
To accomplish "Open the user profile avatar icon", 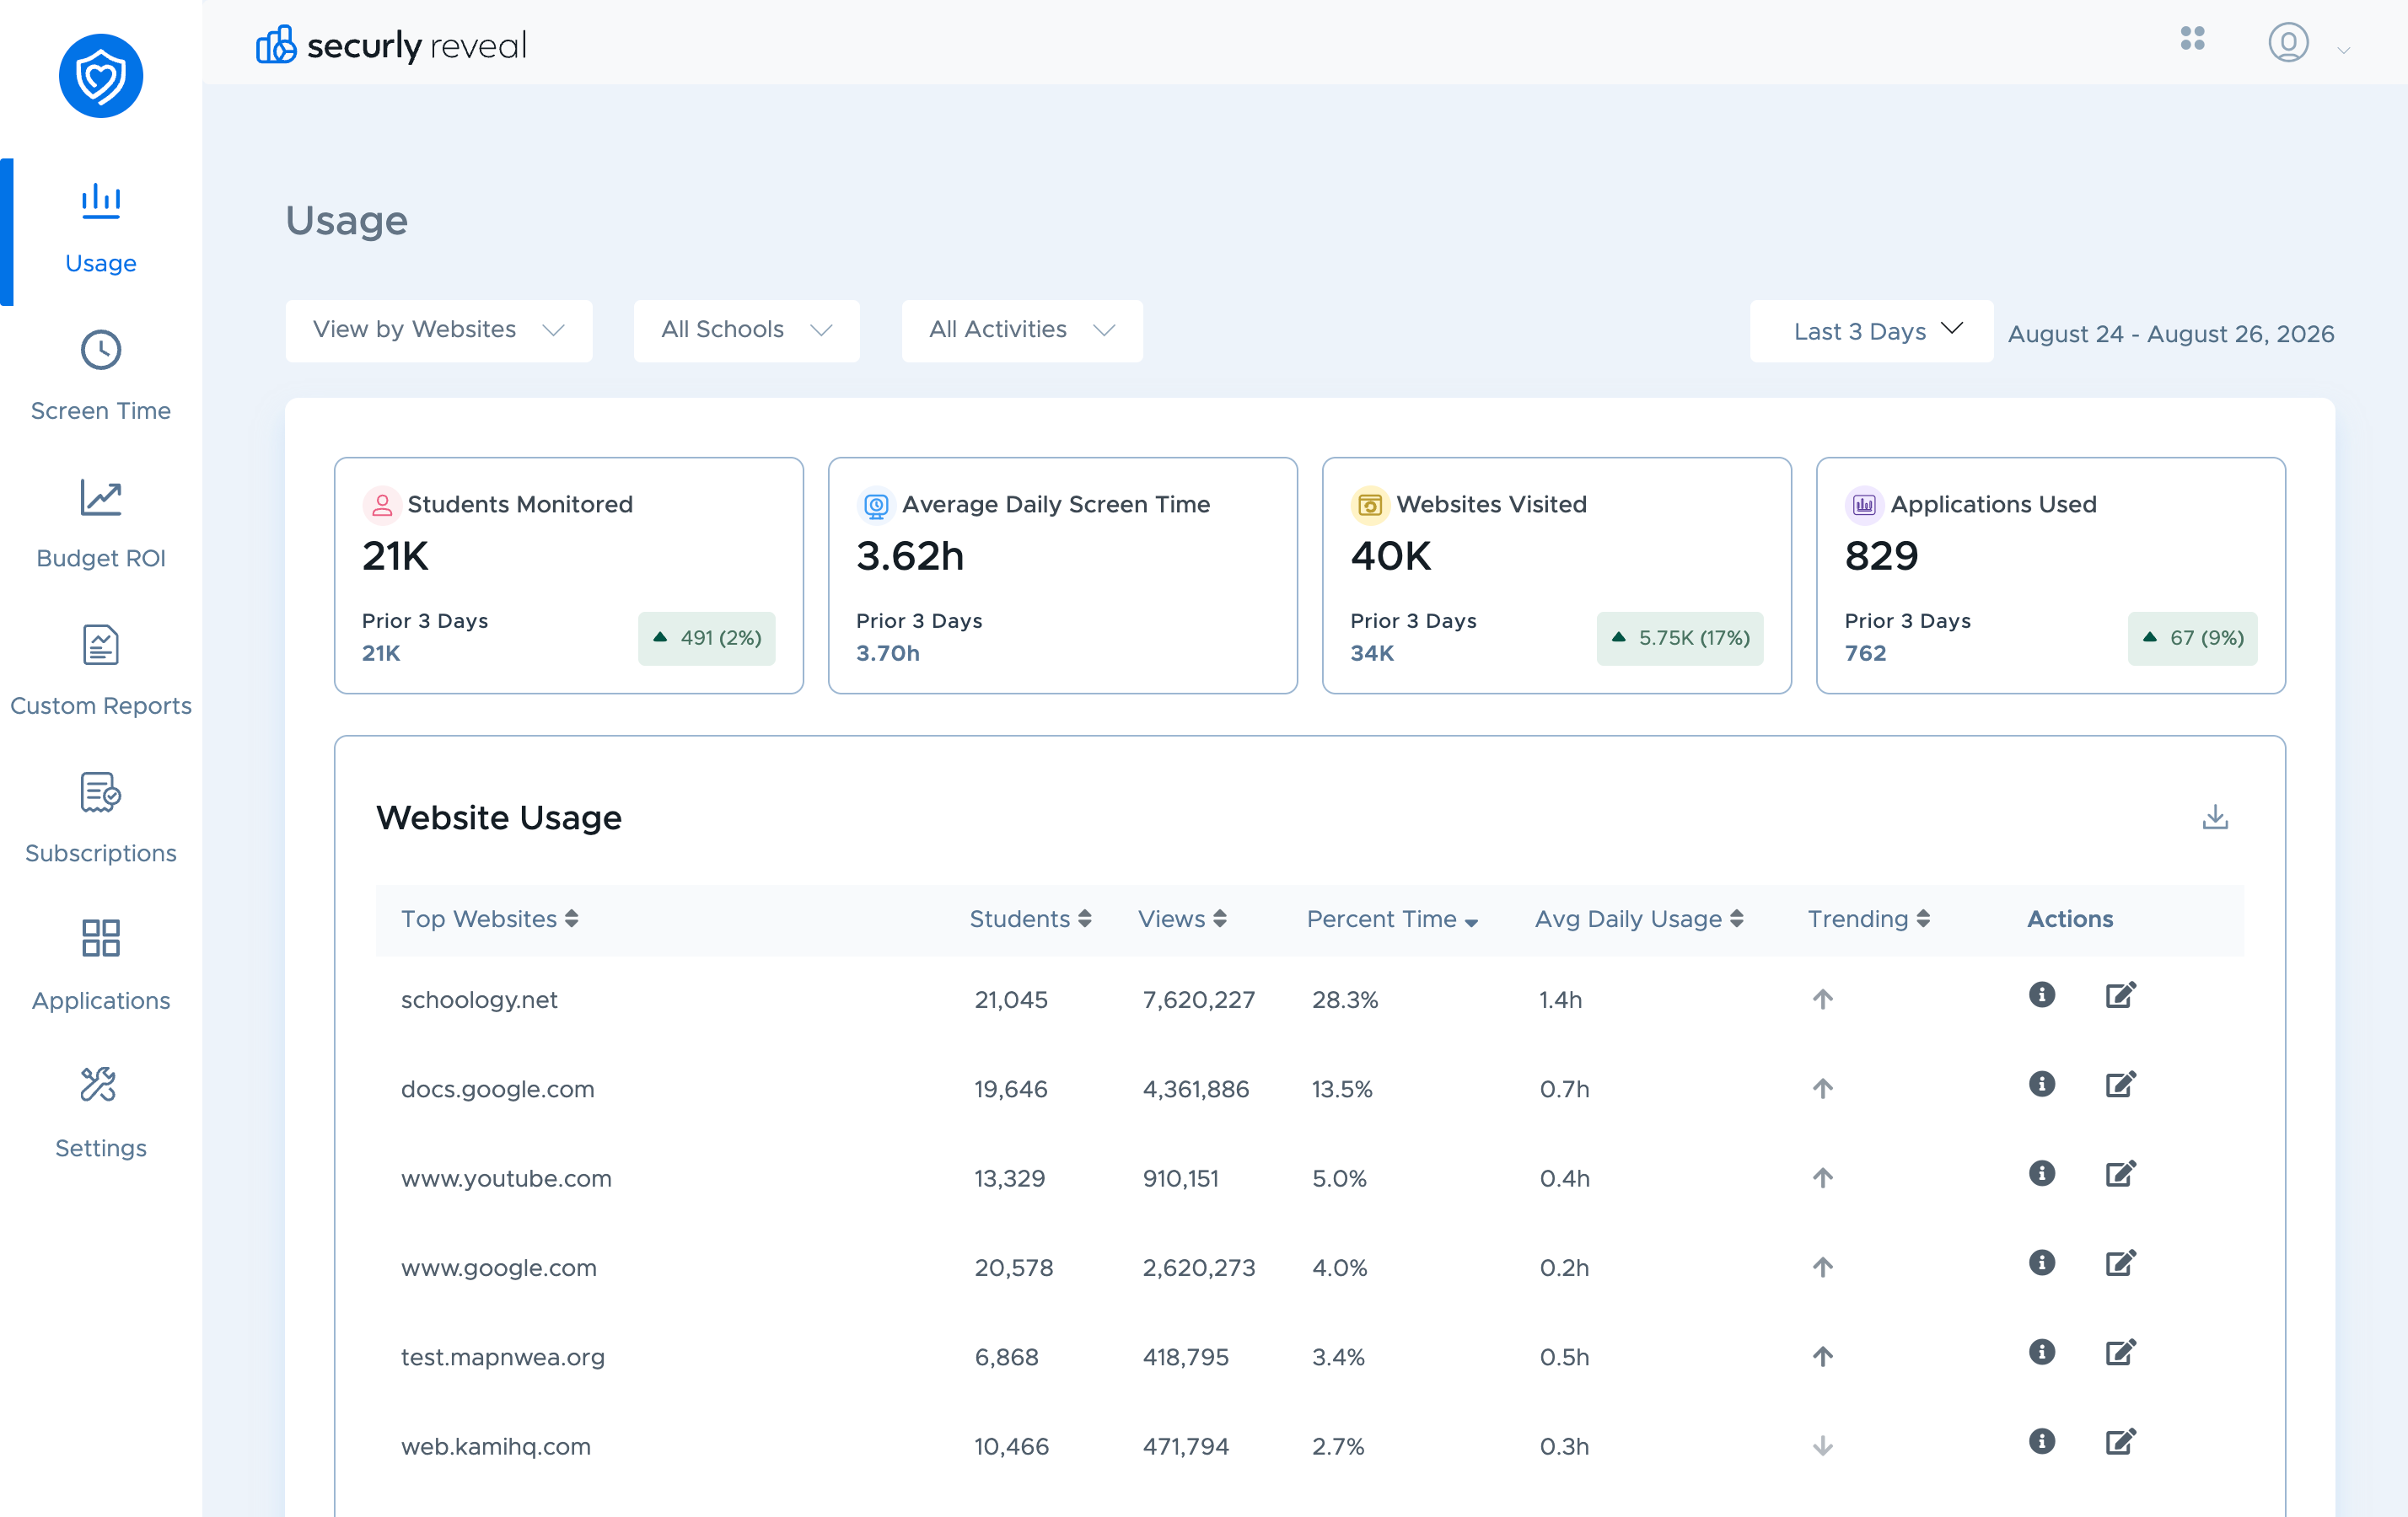I will point(2288,42).
